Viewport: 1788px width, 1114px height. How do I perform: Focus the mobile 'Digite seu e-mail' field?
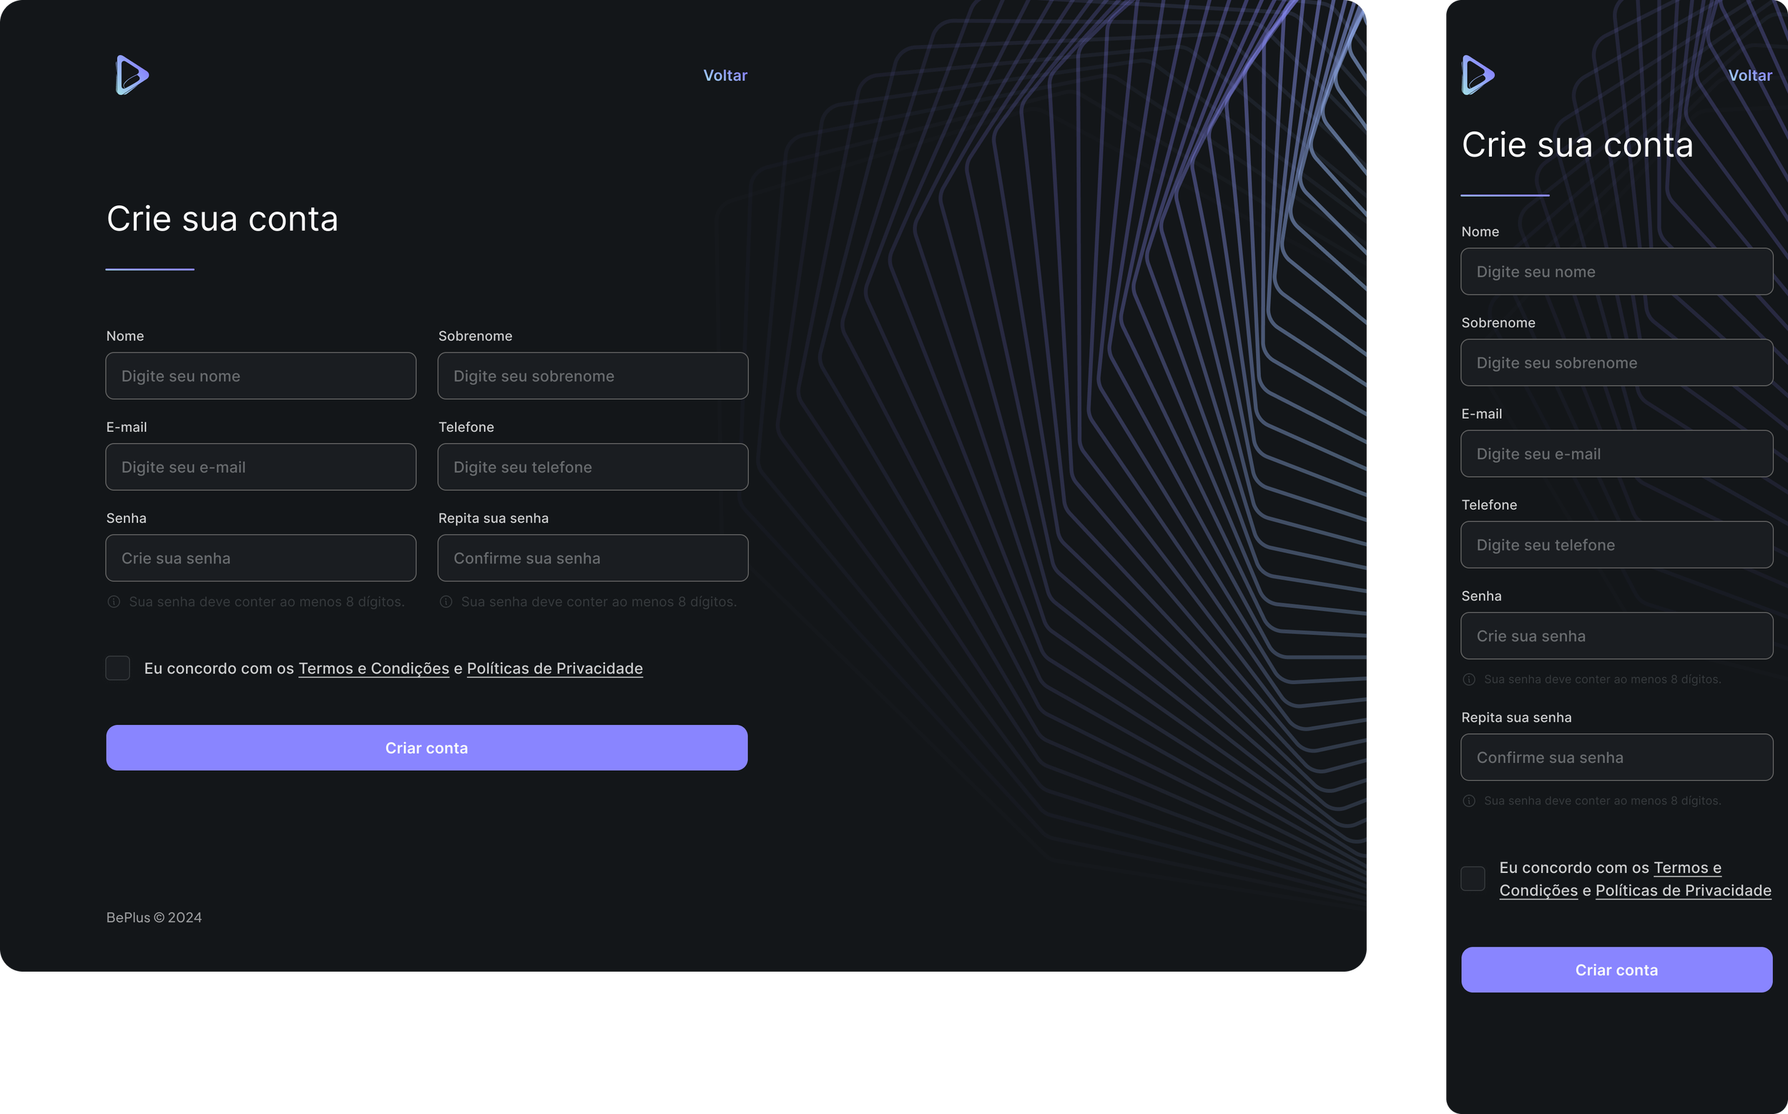tap(1617, 454)
